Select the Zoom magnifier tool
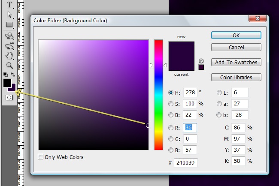The height and width of the screenshot is (186, 279). tap(9, 66)
